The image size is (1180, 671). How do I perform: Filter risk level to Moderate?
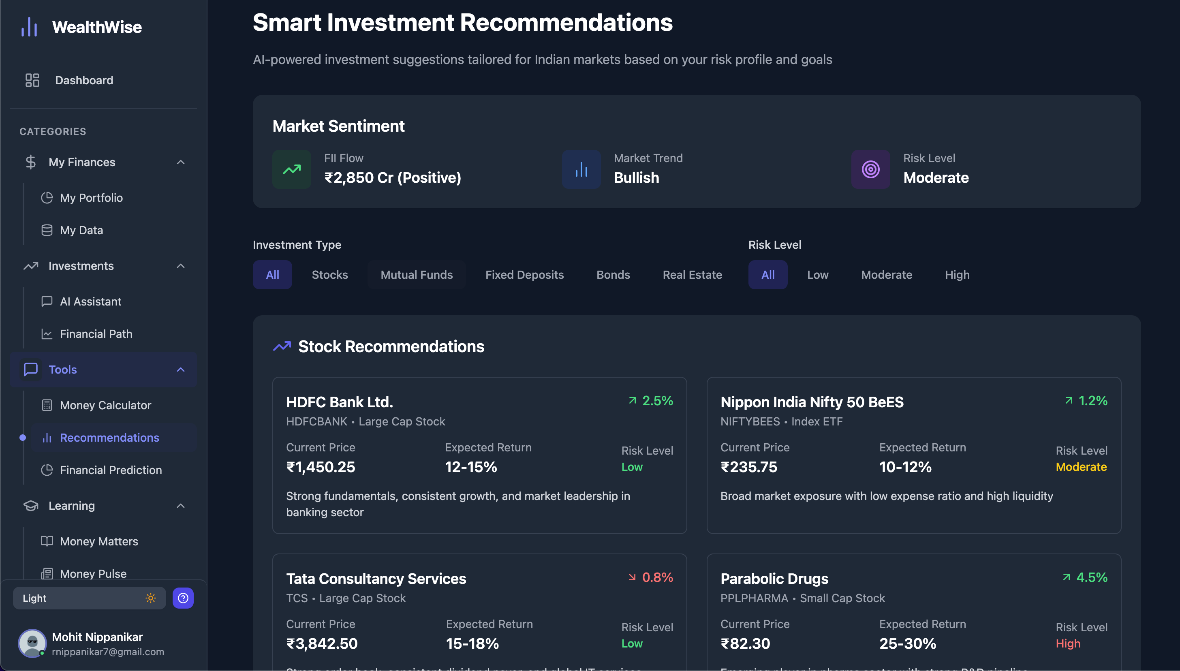coord(886,275)
